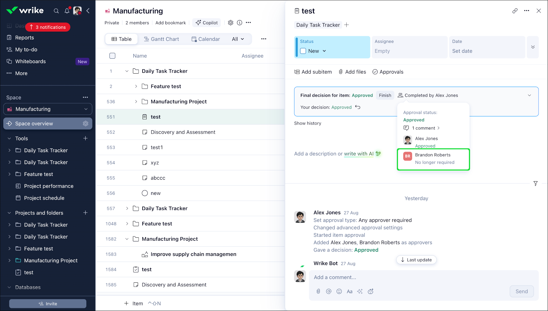
Task: Open the search magnifier in the sidebar
Action: 56,11
